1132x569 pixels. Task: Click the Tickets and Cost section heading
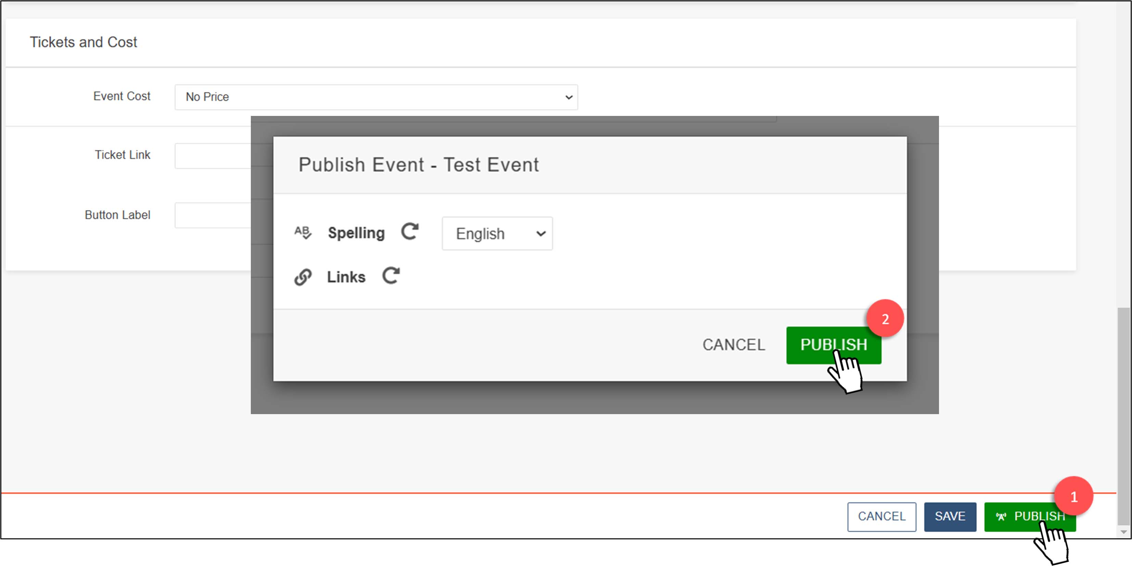[83, 42]
